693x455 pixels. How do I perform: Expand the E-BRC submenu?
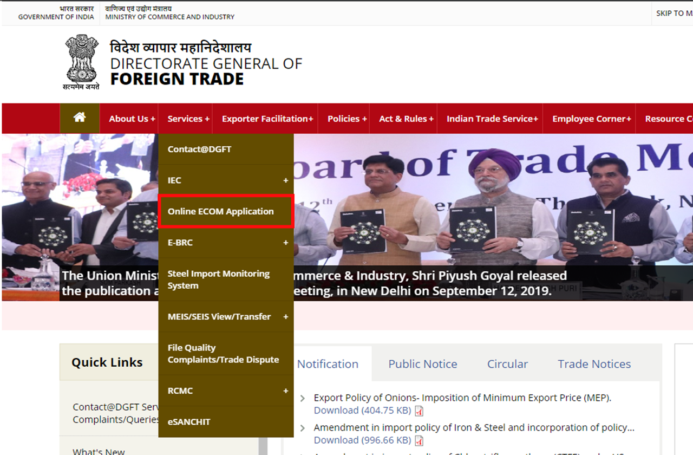click(x=285, y=243)
